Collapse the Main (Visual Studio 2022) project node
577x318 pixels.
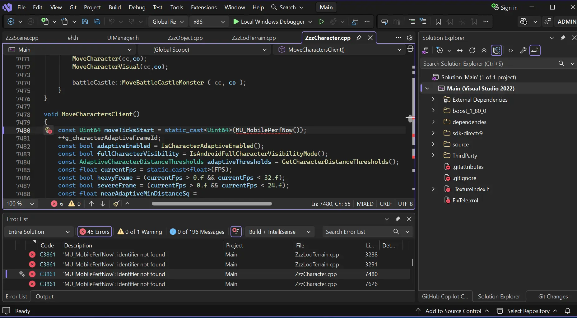pos(428,88)
